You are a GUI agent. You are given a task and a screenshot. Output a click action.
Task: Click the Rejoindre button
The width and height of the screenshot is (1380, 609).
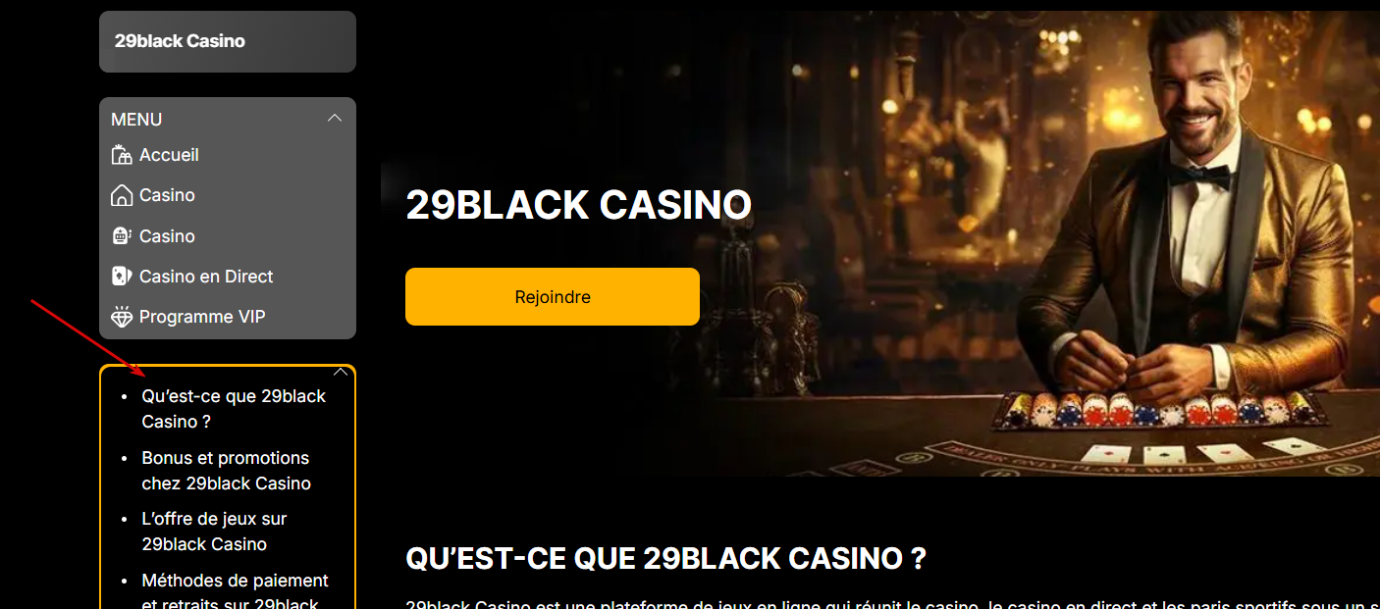(x=553, y=296)
